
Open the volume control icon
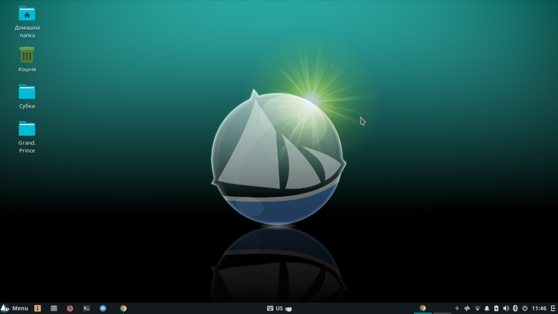506,308
